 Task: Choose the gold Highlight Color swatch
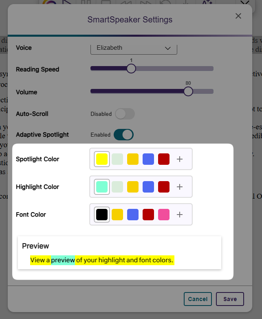coord(133,187)
